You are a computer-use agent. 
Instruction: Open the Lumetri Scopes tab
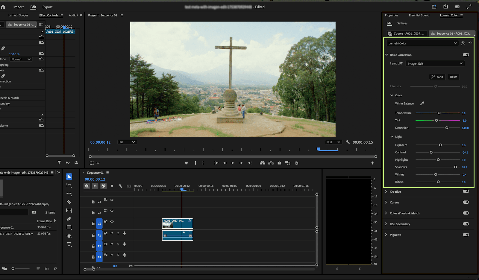[x=18, y=15]
